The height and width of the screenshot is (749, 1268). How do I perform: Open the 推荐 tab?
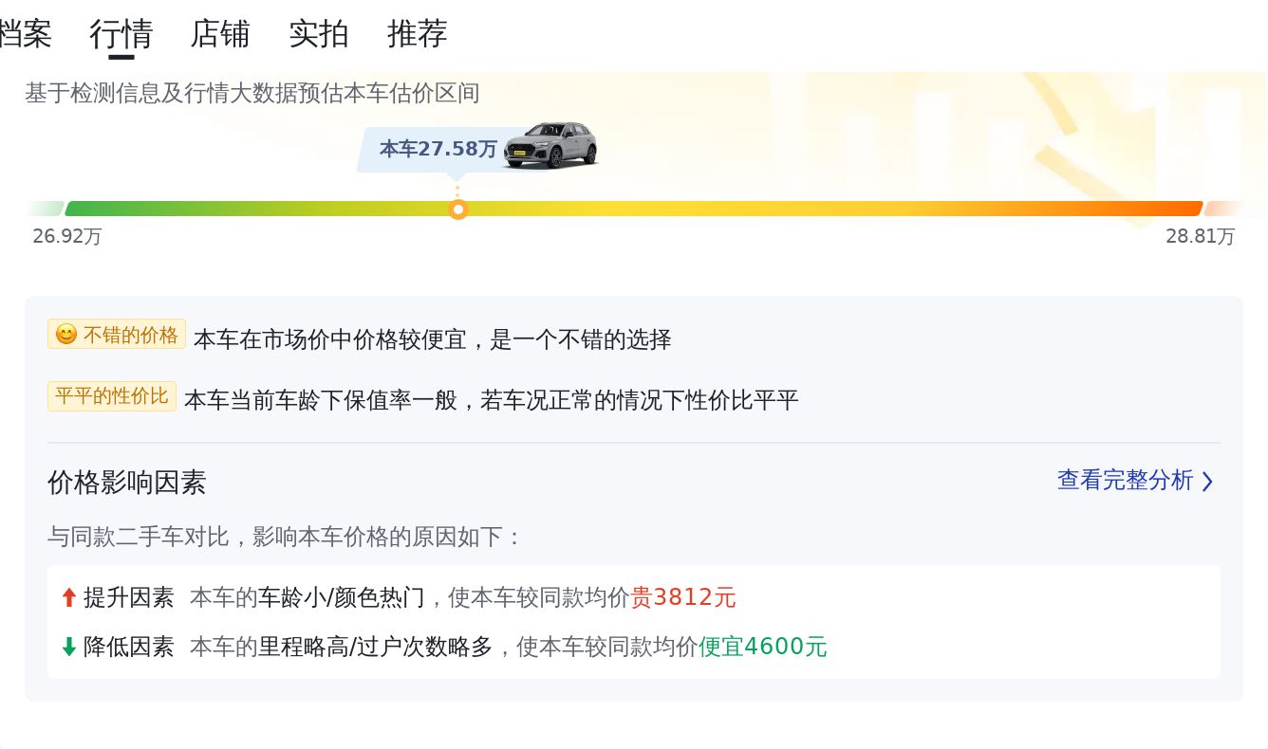tap(418, 34)
